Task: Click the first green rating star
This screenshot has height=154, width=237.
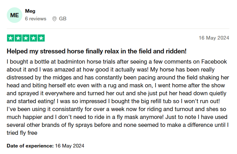Action: pos(11,38)
